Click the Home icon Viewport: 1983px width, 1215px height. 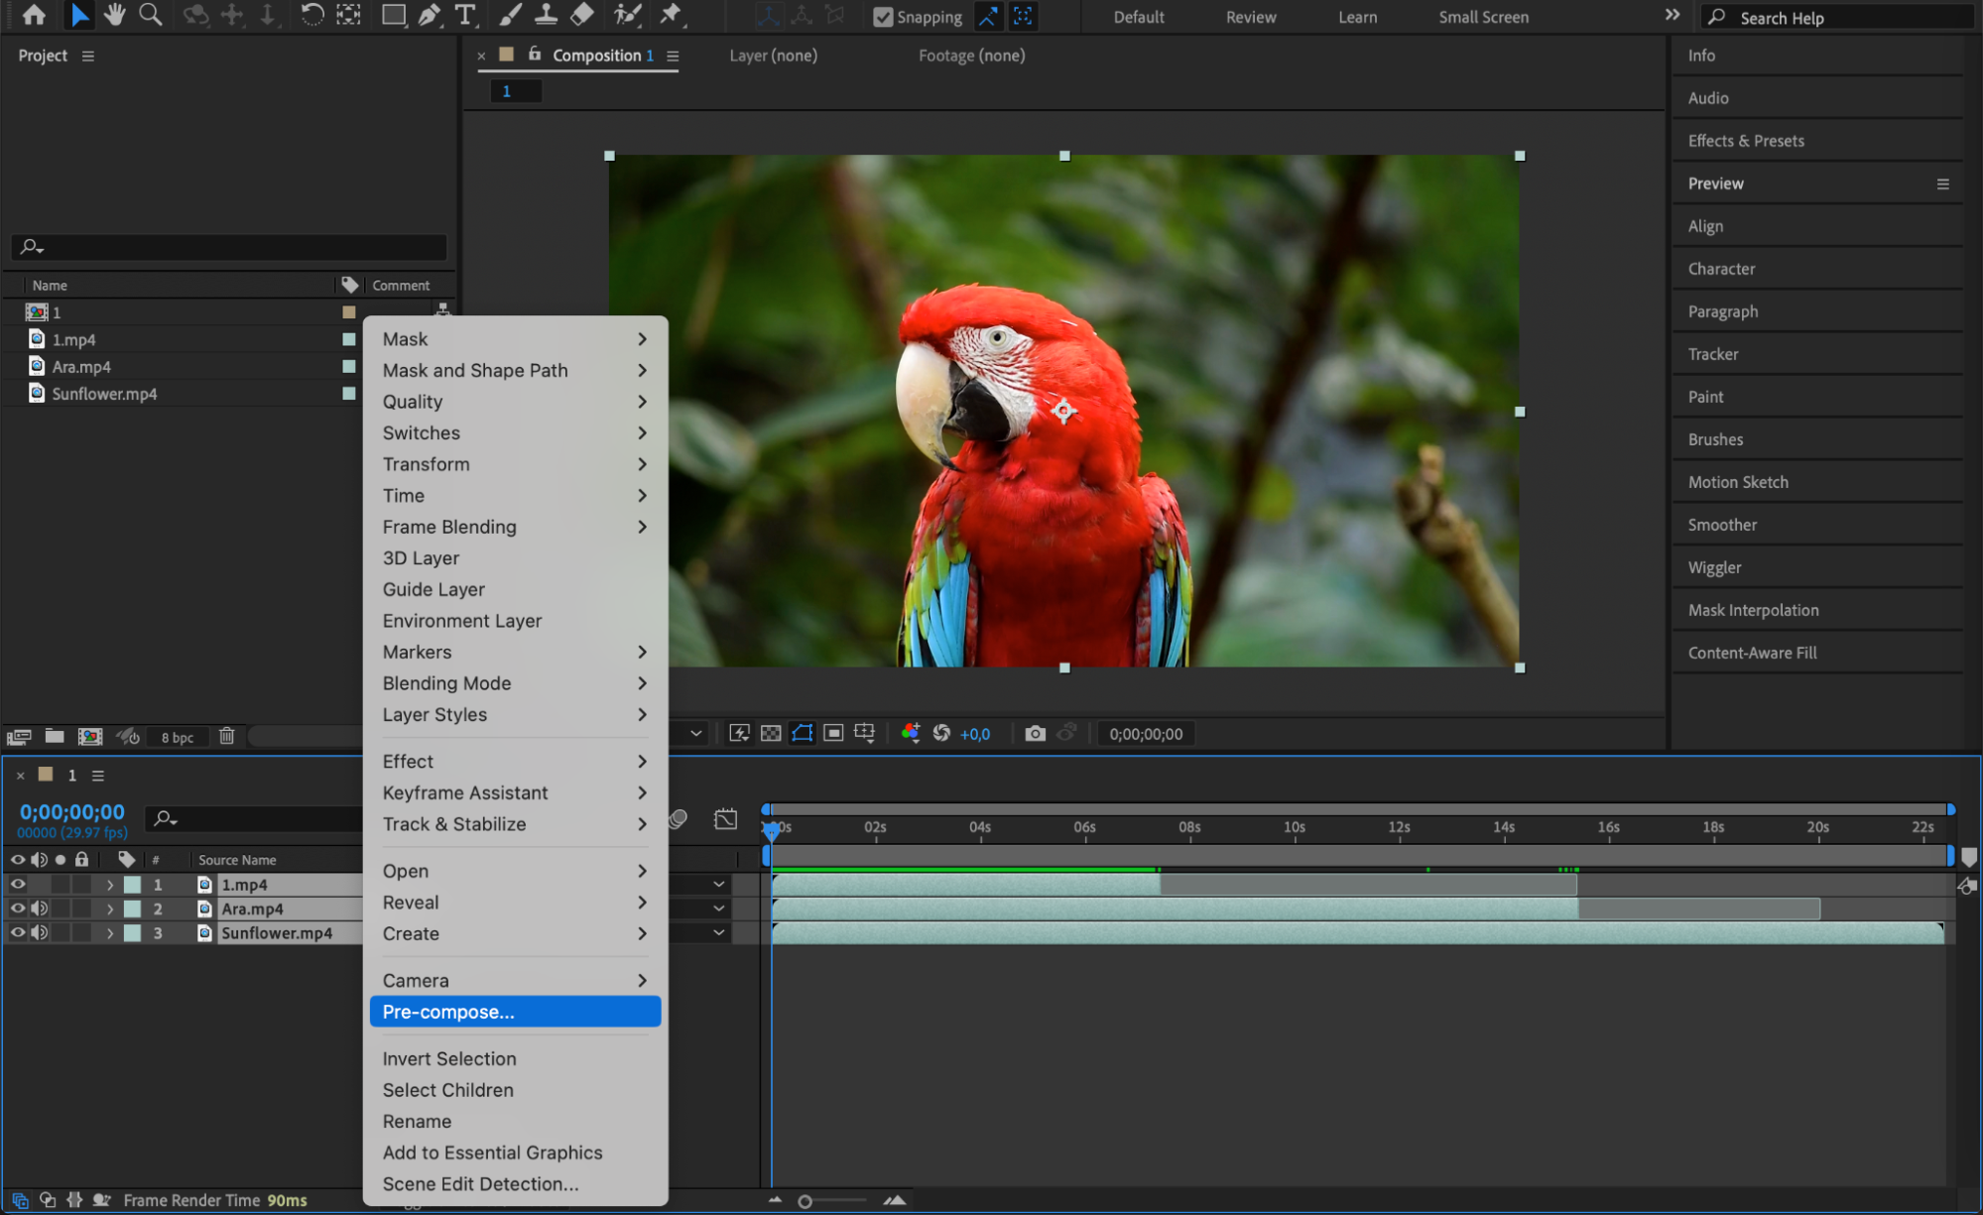(34, 15)
